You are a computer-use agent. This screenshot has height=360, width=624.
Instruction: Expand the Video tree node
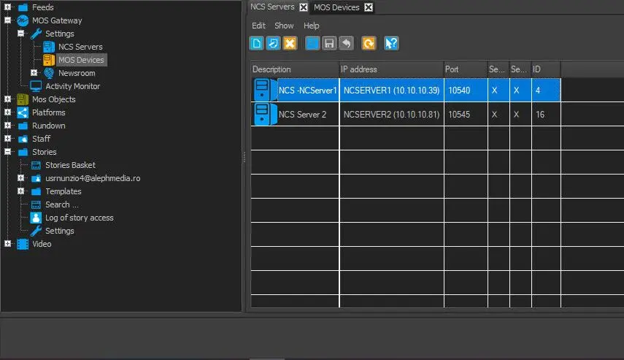pyautogui.click(x=8, y=244)
